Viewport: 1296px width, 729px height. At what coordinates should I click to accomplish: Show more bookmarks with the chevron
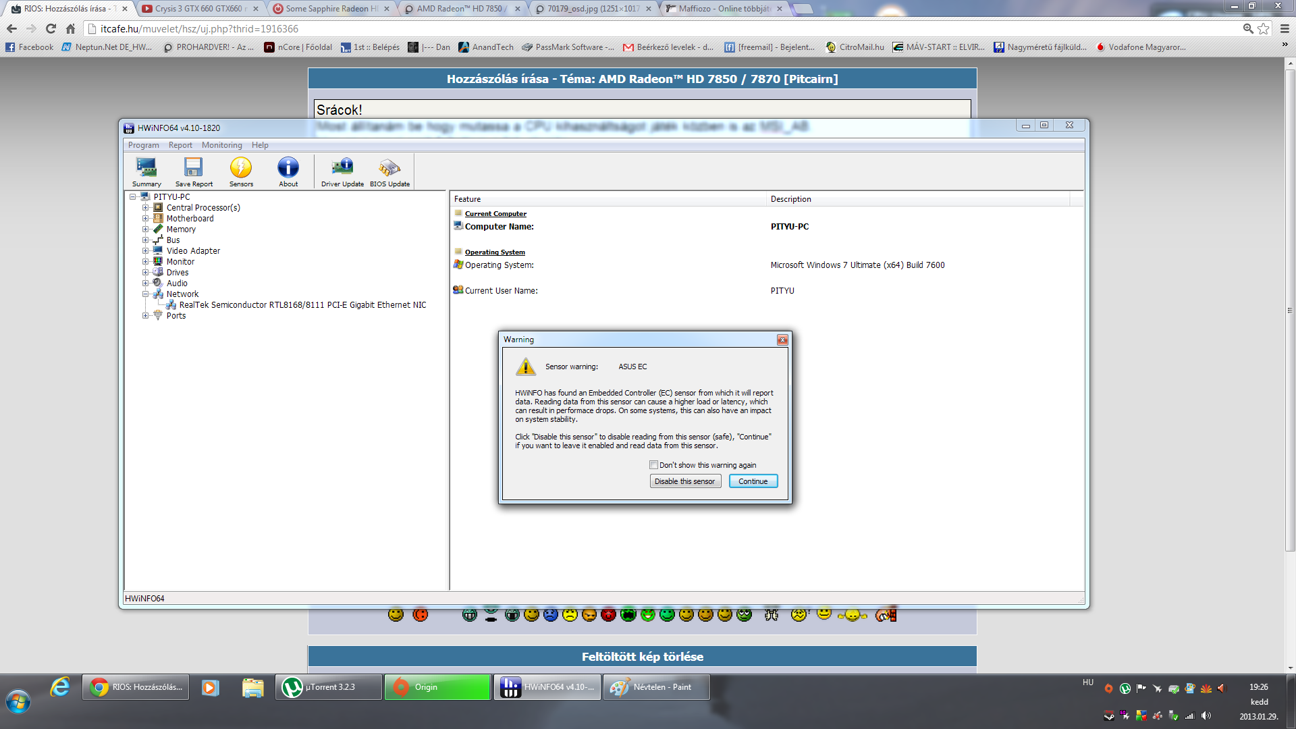[x=1285, y=45]
